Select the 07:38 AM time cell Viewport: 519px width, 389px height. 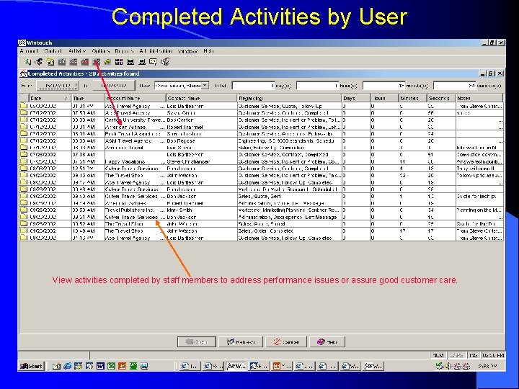tap(88, 154)
